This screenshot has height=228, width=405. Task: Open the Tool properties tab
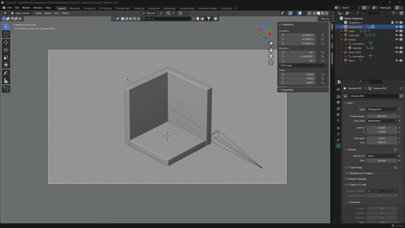(x=338, y=89)
